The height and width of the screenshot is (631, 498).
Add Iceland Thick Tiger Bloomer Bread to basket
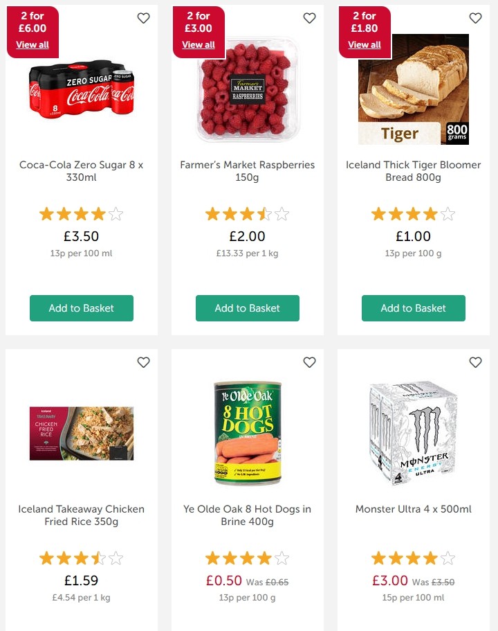[413, 308]
